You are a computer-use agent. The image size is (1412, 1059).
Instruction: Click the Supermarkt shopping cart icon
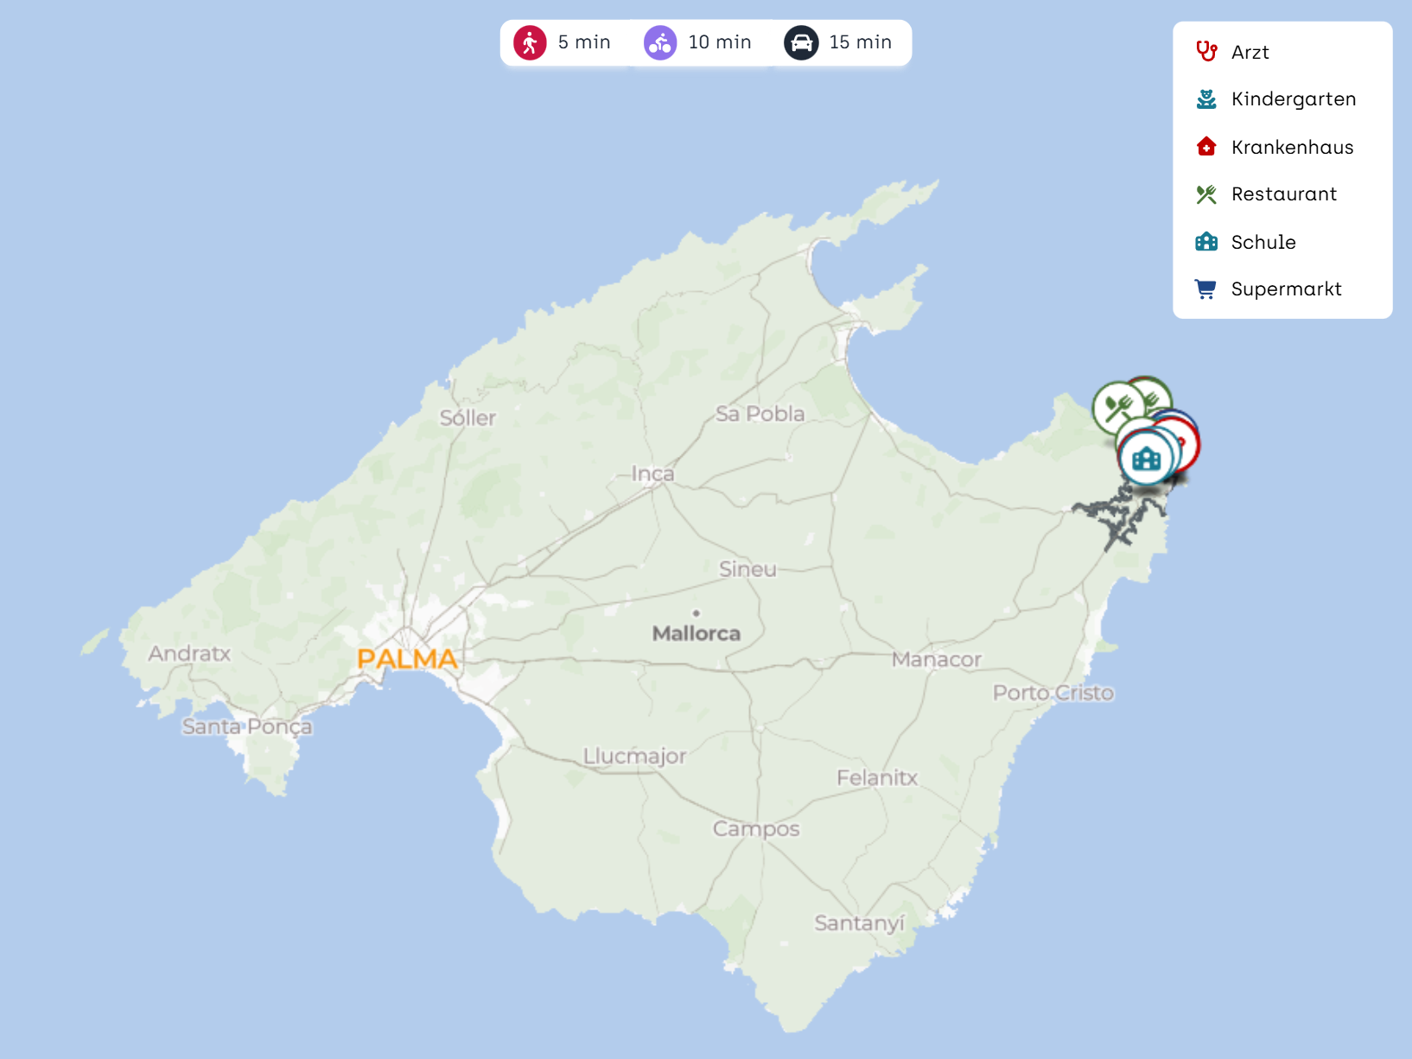1205,289
